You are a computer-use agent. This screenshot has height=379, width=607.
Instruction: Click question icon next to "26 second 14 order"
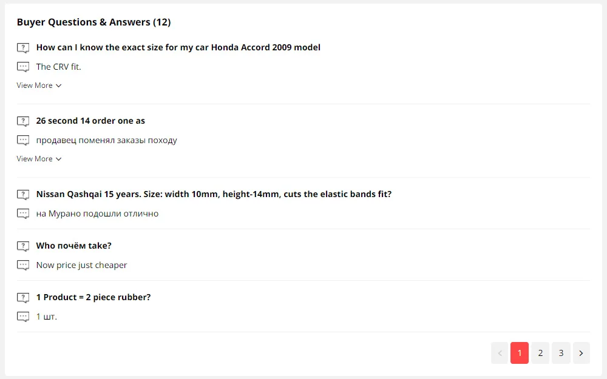(x=23, y=121)
